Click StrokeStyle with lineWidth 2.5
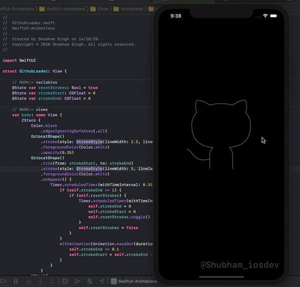Image resolution: width=300 pixels, height=287 pixels. (89, 142)
